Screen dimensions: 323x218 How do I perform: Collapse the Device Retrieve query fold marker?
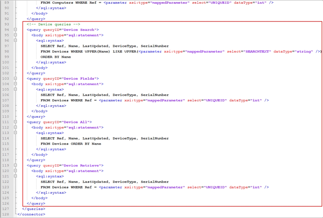(16, 166)
